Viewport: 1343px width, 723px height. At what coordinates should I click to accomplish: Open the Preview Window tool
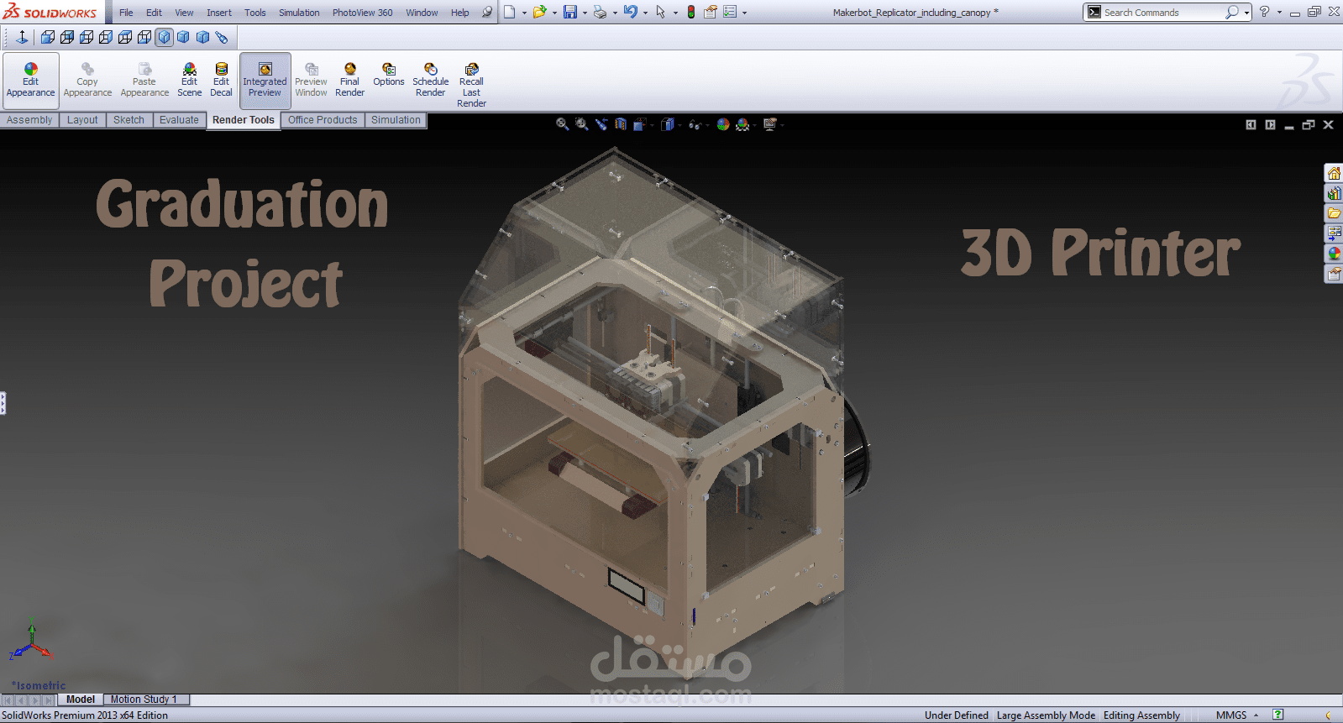coord(311,81)
